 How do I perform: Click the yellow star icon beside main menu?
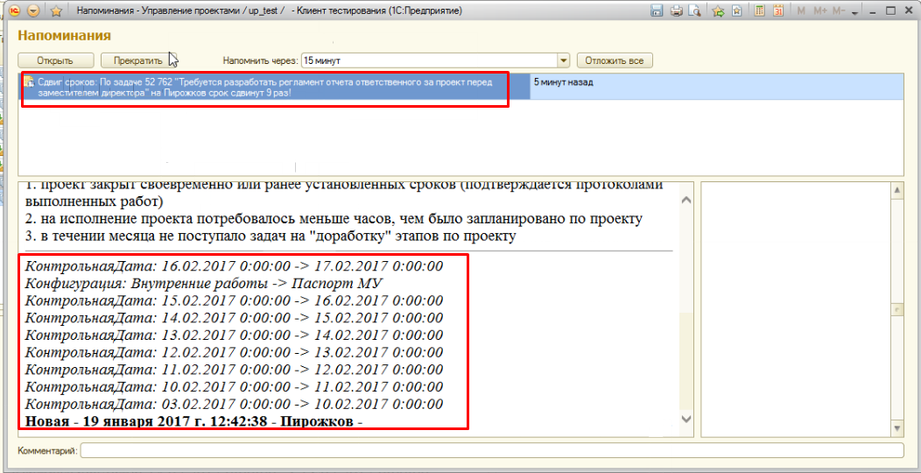click(56, 11)
